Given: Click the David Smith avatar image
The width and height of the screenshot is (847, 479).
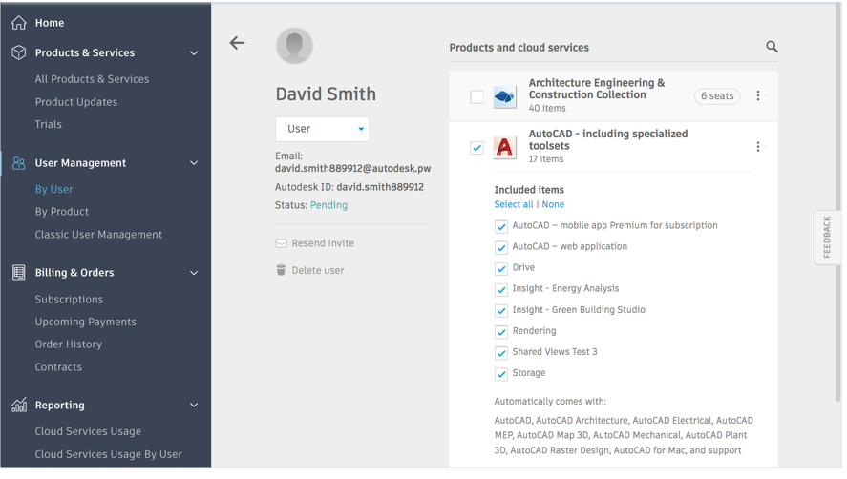Looking at the screenshot, I should [294, 46].
